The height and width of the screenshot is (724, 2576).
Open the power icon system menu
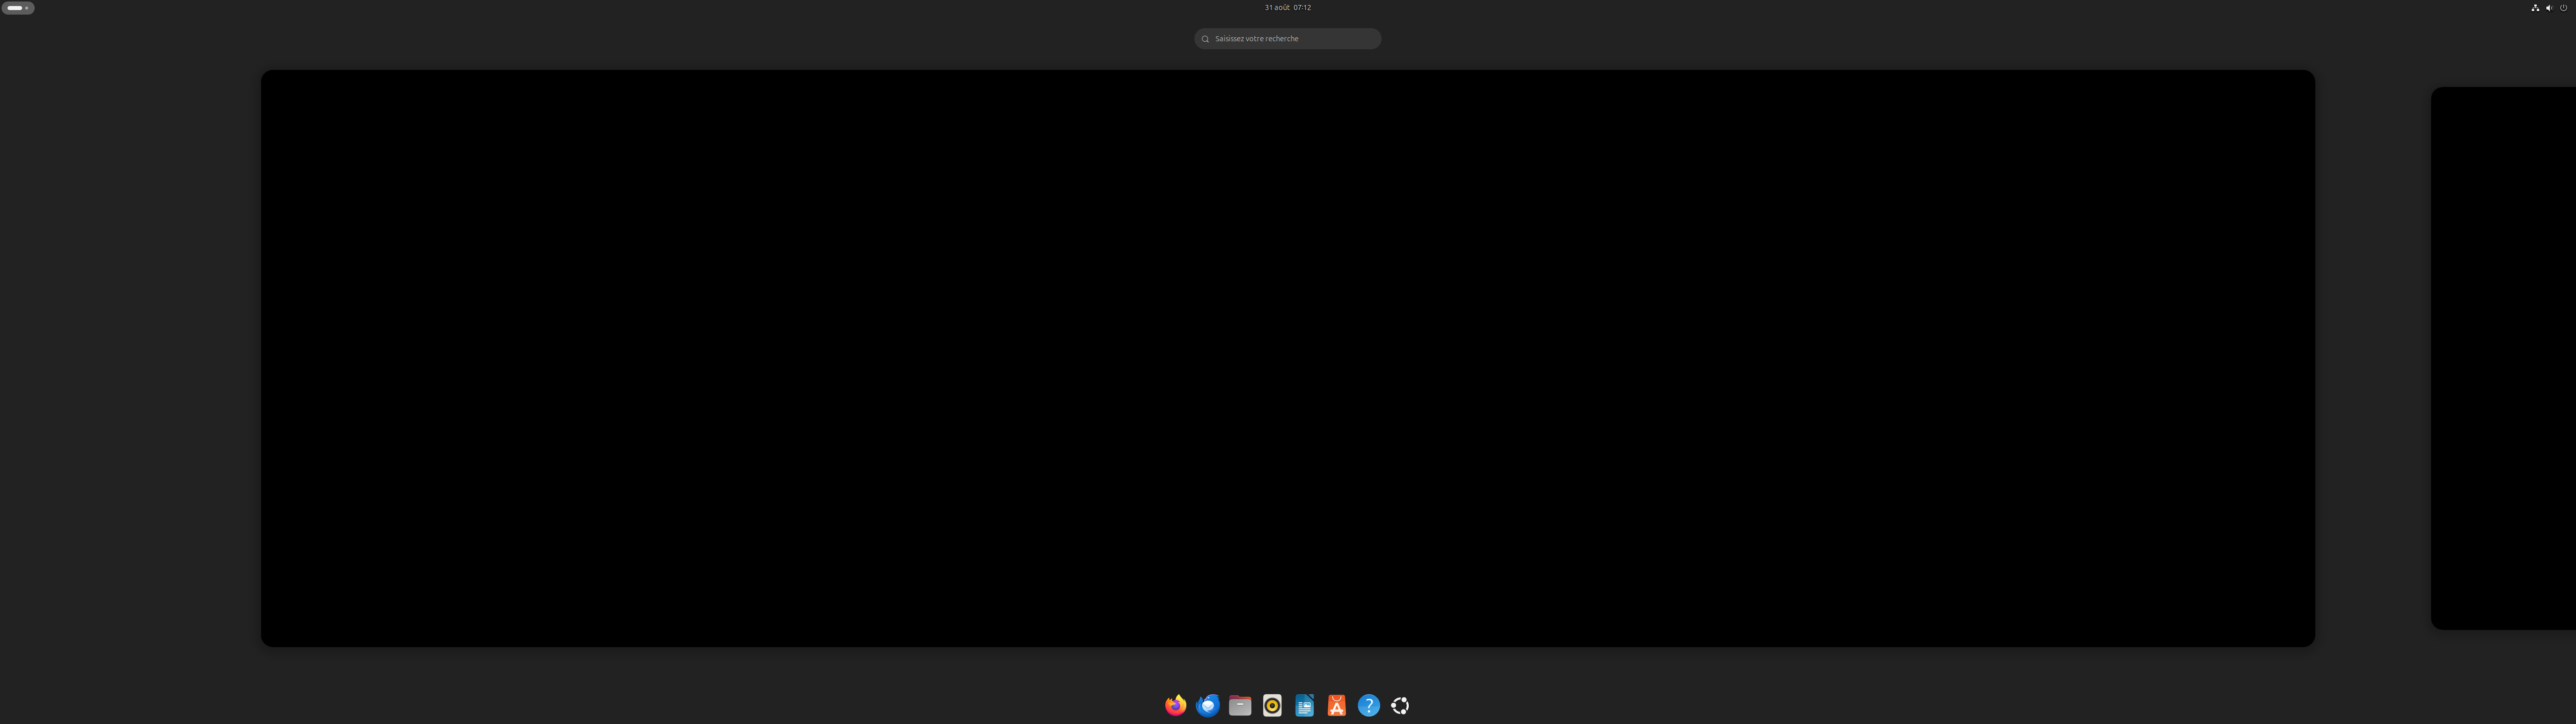(x=2563, y=8)
